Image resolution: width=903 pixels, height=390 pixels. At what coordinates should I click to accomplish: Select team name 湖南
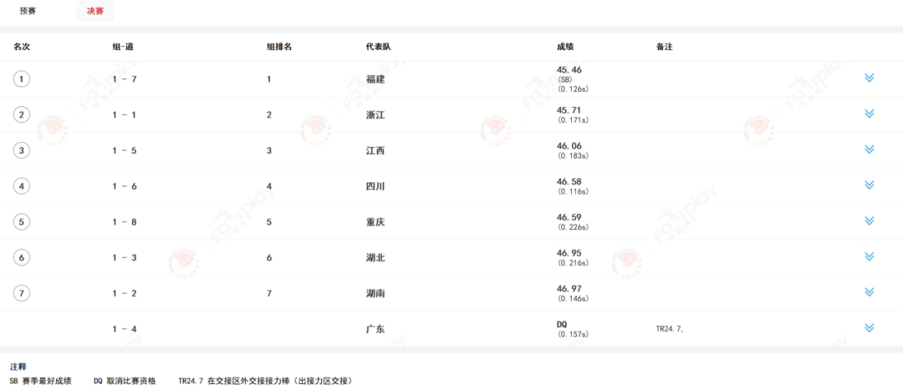coord(375,293)
